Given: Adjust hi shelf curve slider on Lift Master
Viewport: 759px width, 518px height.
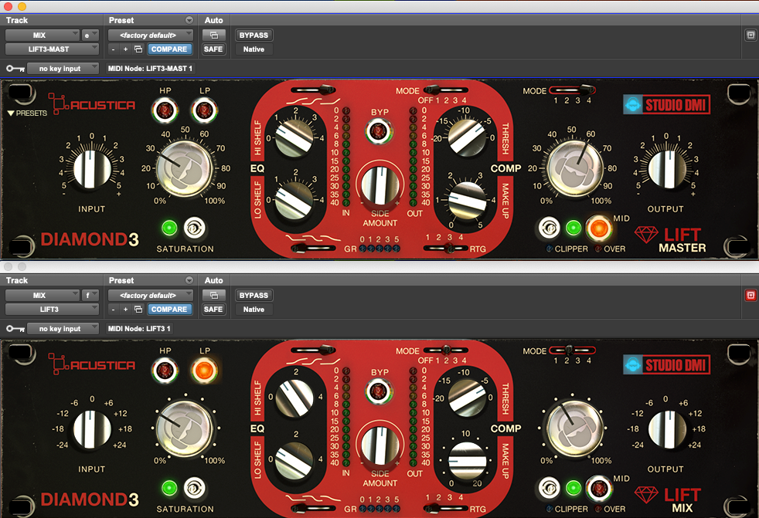Looking at the screenshot, I should pos(313,90).
